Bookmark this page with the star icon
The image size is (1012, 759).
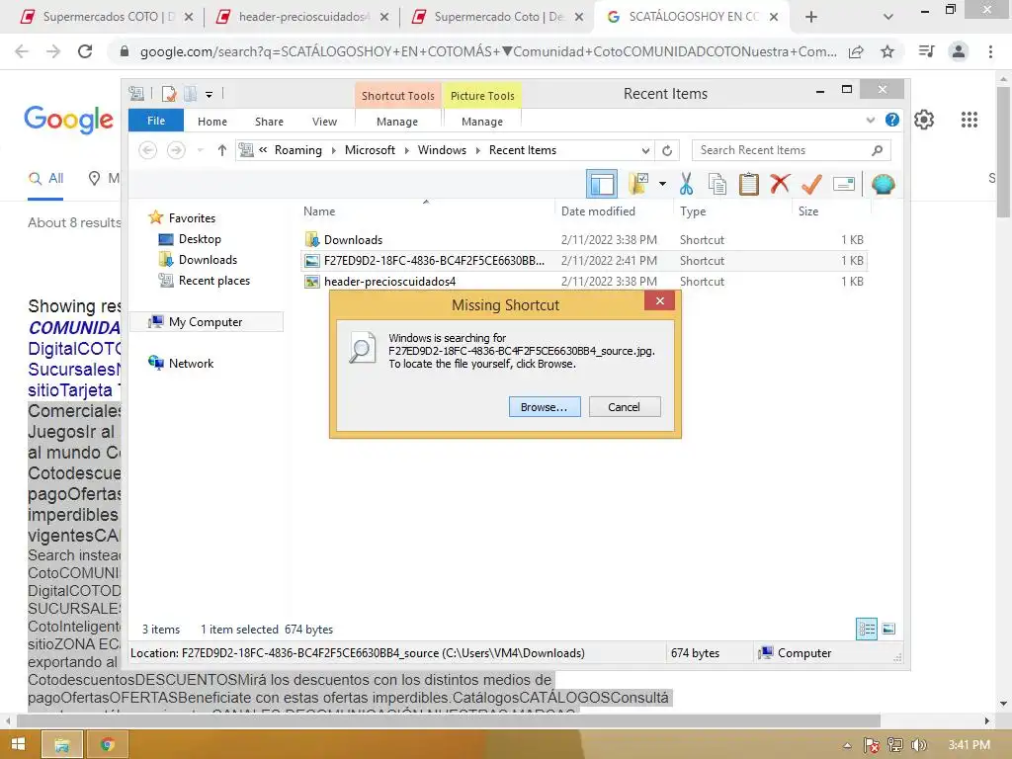[887, 51]
